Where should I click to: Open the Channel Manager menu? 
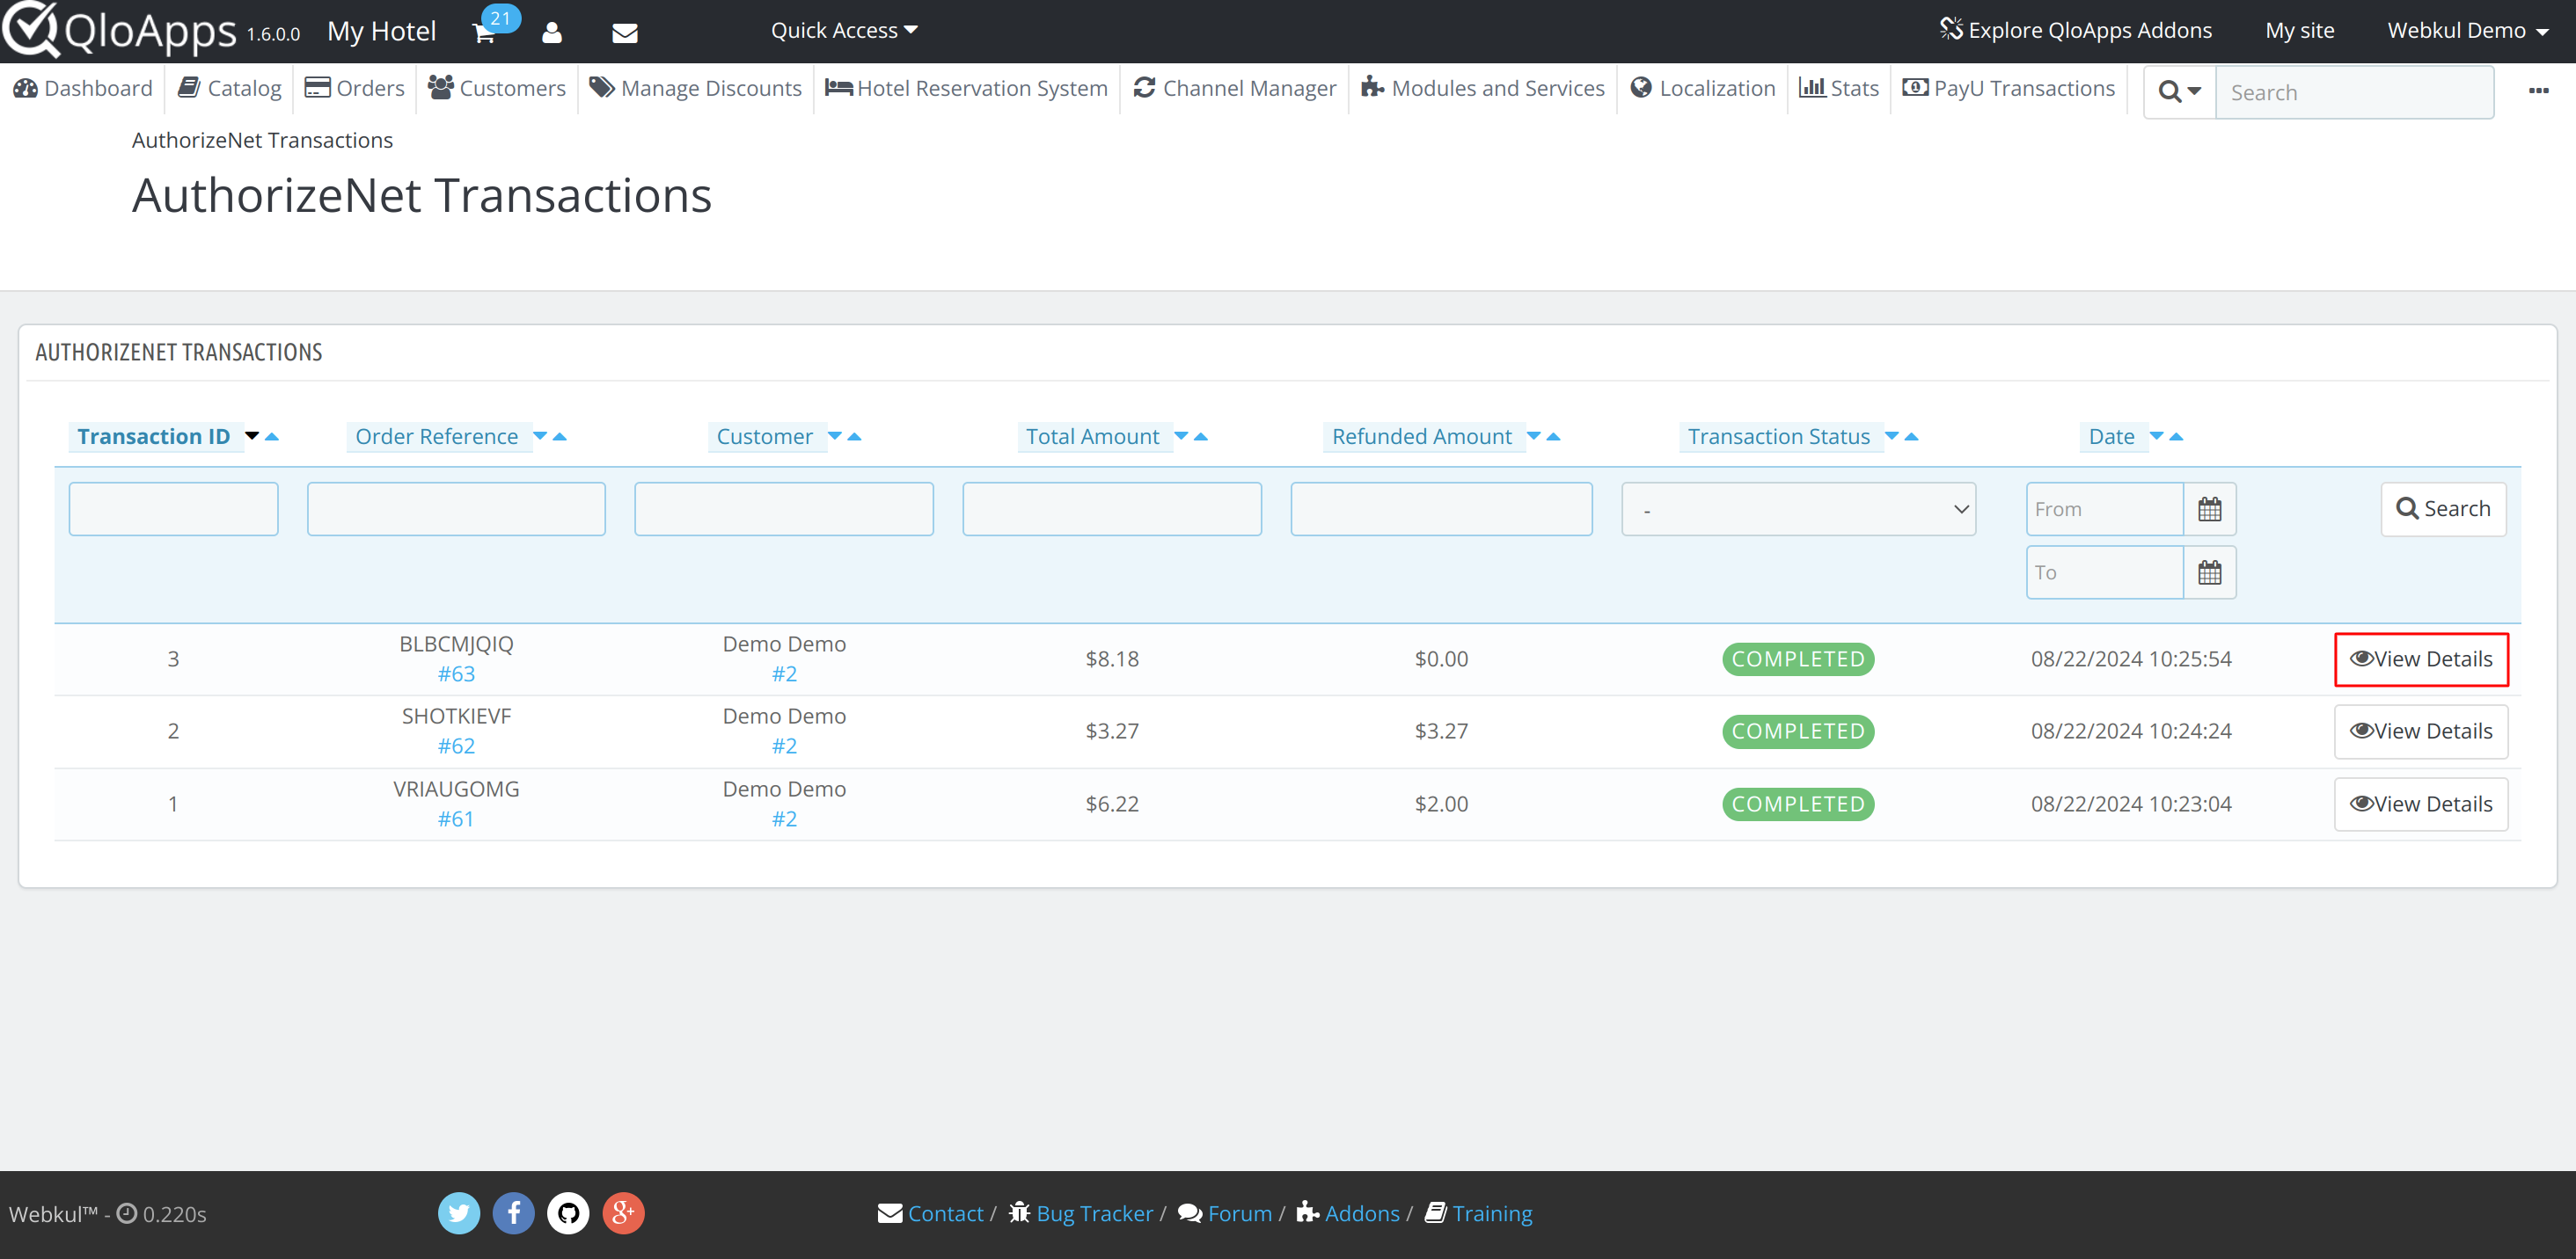1235,88
